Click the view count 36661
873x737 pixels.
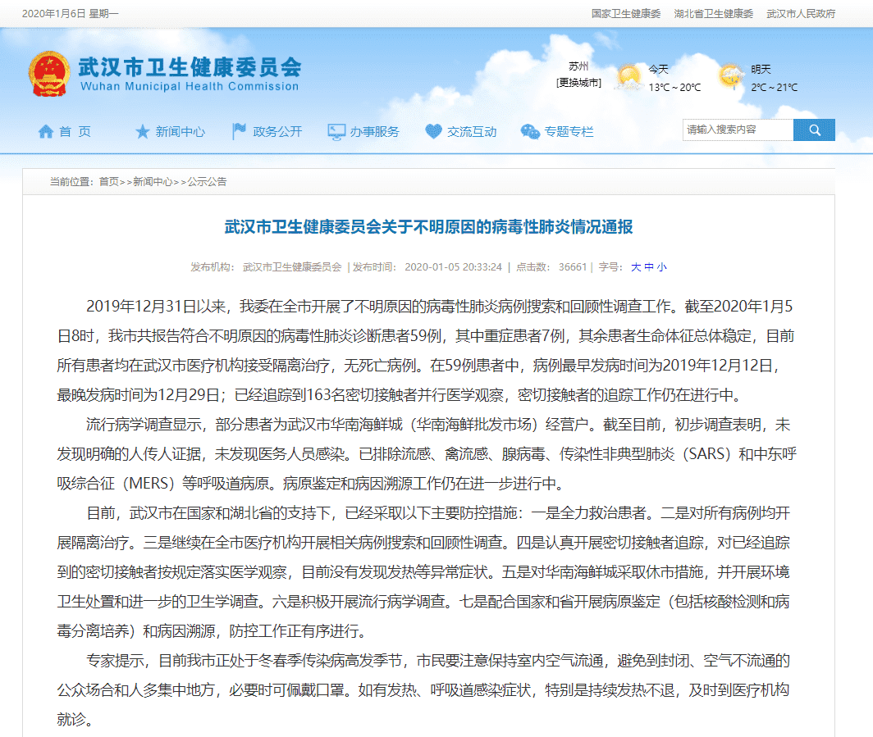tap(573, 267)
